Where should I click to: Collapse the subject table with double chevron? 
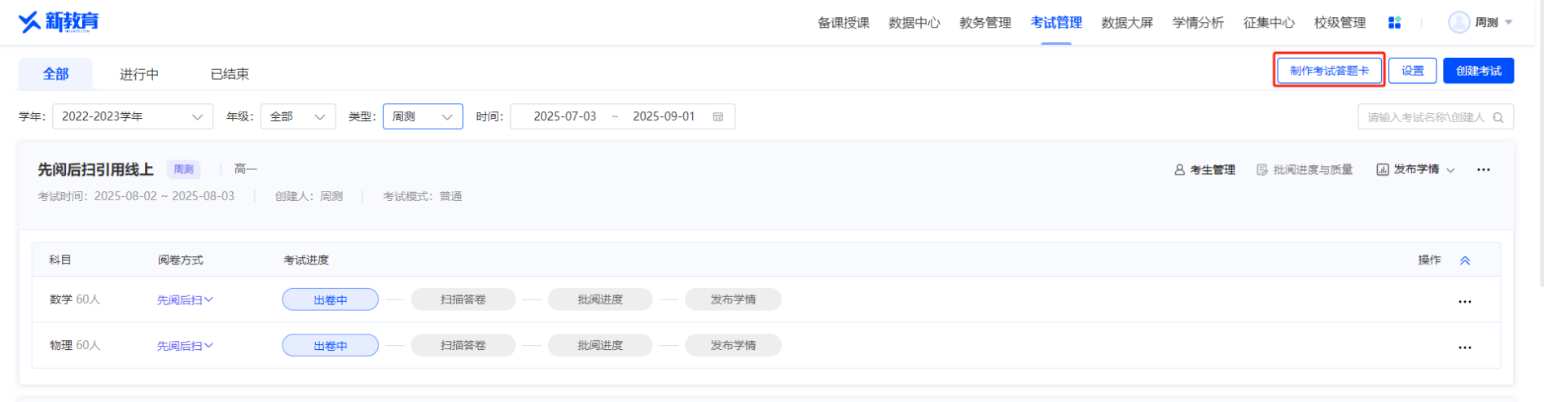pyautogui.click(x=1465, y=260)
